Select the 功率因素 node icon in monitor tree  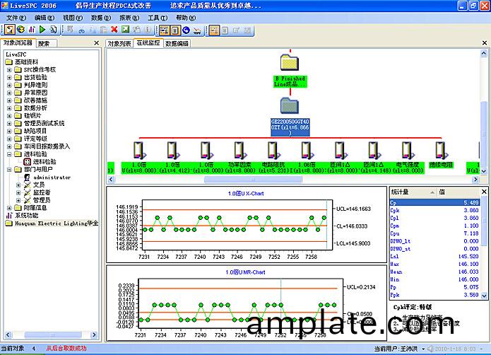(x=239, y=150)
